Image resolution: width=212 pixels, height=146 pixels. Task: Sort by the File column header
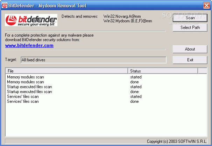coord(67,71)
